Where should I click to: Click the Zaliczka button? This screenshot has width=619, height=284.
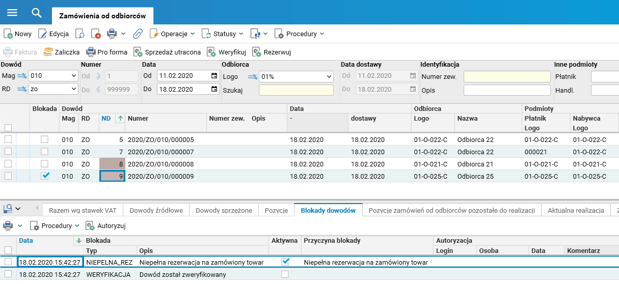point(62,52)
